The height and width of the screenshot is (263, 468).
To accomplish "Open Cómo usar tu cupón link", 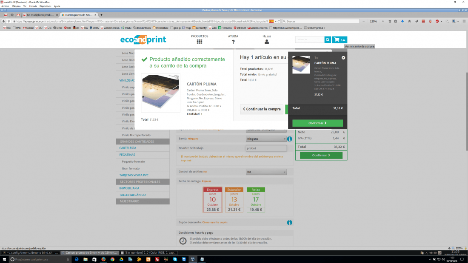I will tap(214, 223).
